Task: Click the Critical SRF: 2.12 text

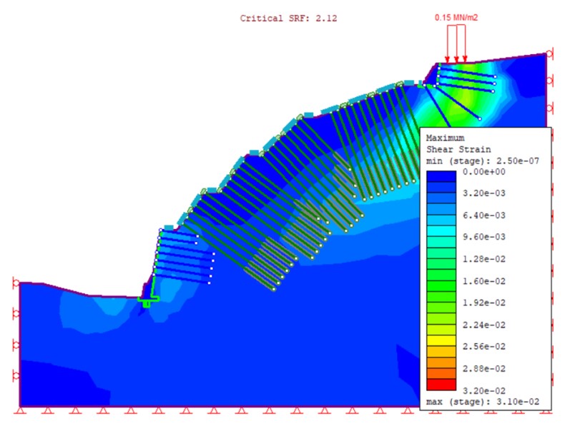Action: pos(288,18)
